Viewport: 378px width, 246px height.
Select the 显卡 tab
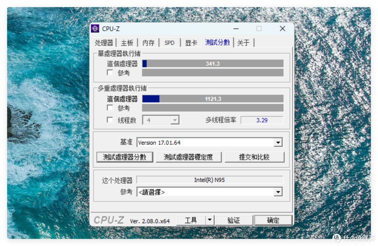pyautogui.click(x=191, y=43)
